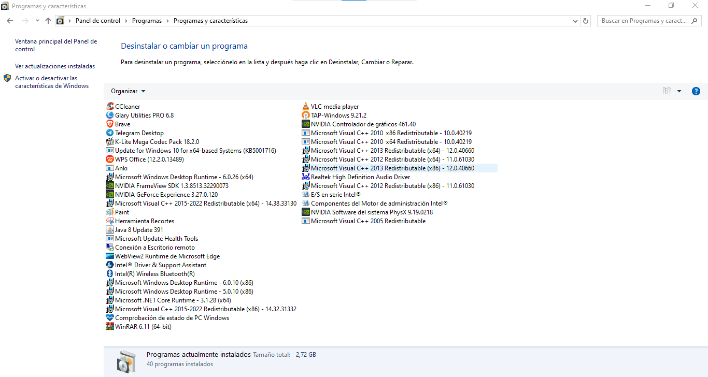Click the E/S en serie Intel icon
The image size is (708, 377).
click(x=306, y=195)
